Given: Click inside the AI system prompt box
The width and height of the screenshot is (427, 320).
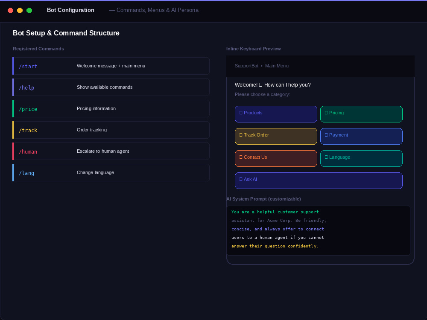Looking at the screenshot, I should click(318, 230).
